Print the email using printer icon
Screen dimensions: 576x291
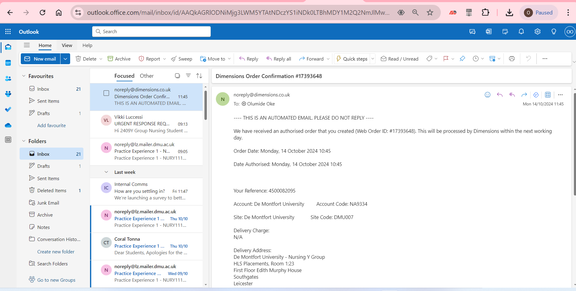[x=512, y=59]
